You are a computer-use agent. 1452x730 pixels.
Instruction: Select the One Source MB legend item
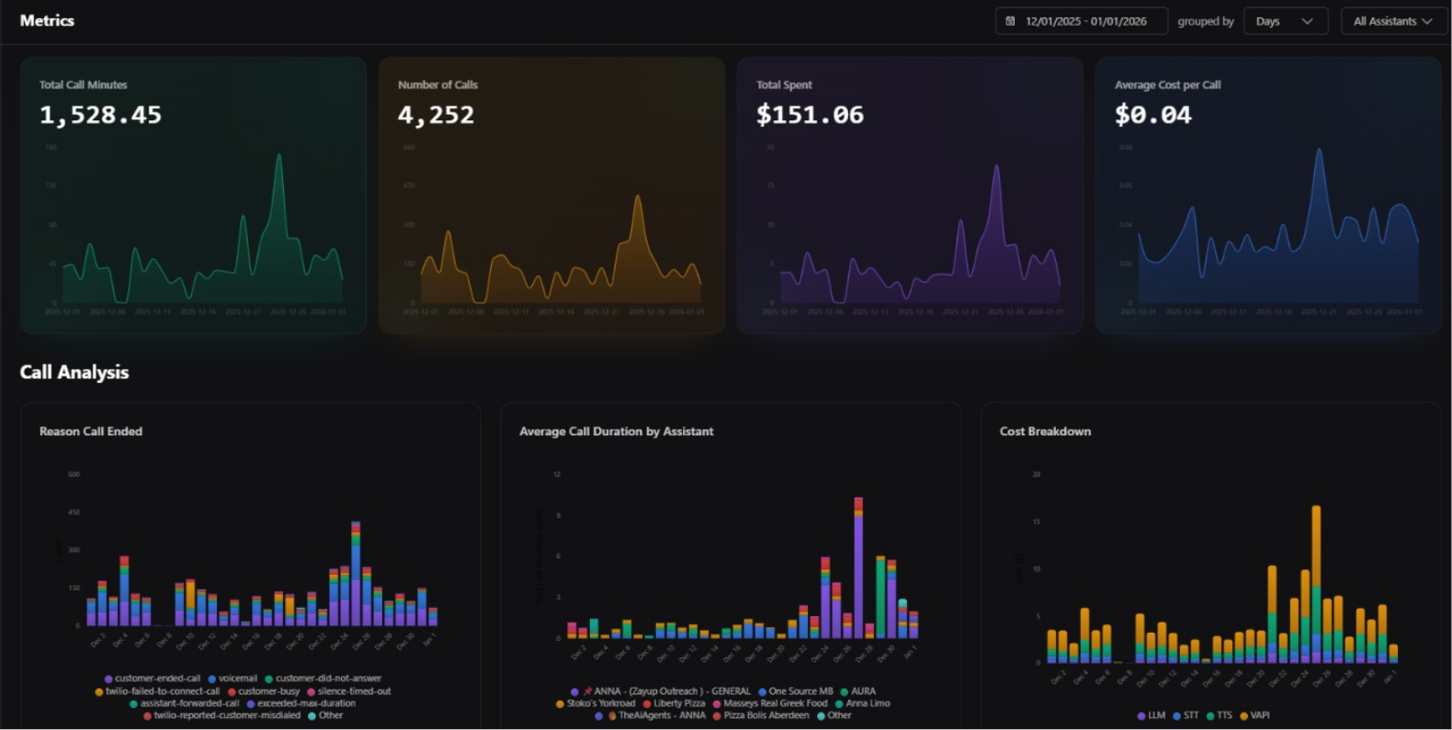(796, 691)
